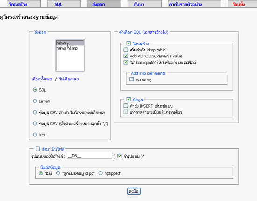Screen dimensions: 257x201
Task: Click the red โยนทิ้ง (Drop) tab
Action: [239, 4]
